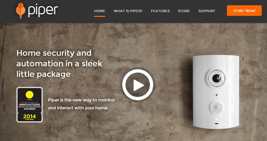This screenshot has height=141, width=267.
Task: Go to the WHAT IS PIPER? page
Action: click(x=128, y=11)
